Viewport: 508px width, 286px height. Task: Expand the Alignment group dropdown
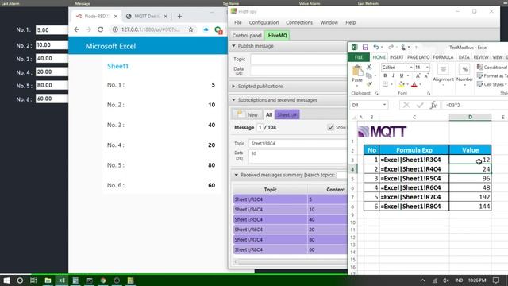(443, 85)
